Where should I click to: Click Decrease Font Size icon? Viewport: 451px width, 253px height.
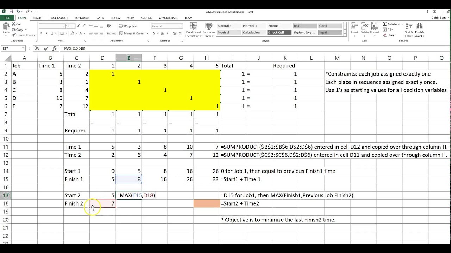(84, 26)
